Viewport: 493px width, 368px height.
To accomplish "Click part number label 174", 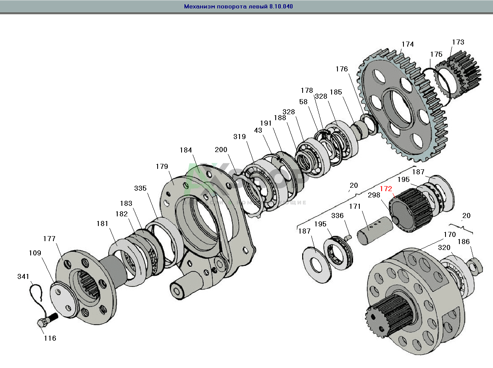I will pyautogui.click(x=407, y=44).
